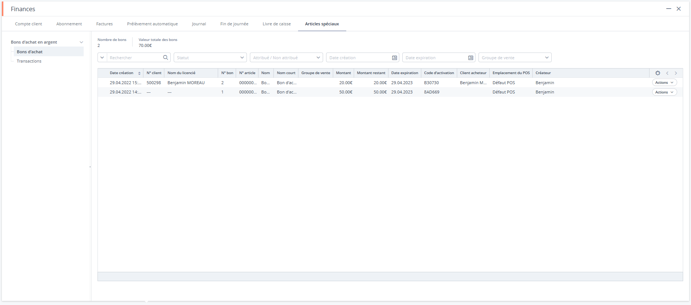Switch to Livre de caisse tab
The height and width of the screenshot is (305, 691).
coord(276,24)
